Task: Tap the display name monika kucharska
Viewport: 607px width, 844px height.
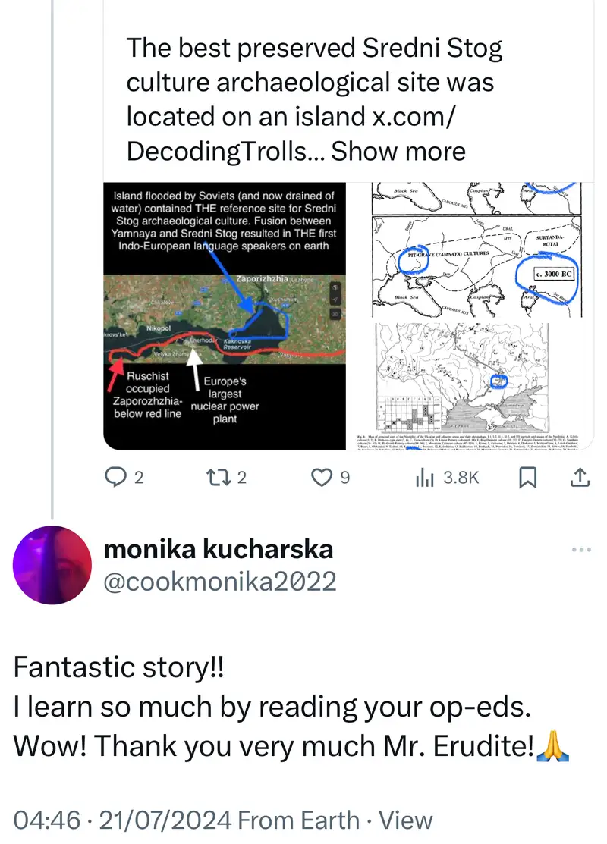Action: tap(219, 549)
